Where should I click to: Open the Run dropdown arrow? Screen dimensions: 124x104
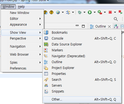coord(95,12)
